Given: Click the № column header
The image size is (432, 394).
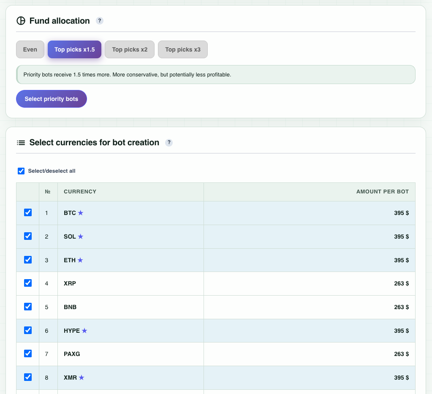Looking at the screenshot, I should 48,191.
